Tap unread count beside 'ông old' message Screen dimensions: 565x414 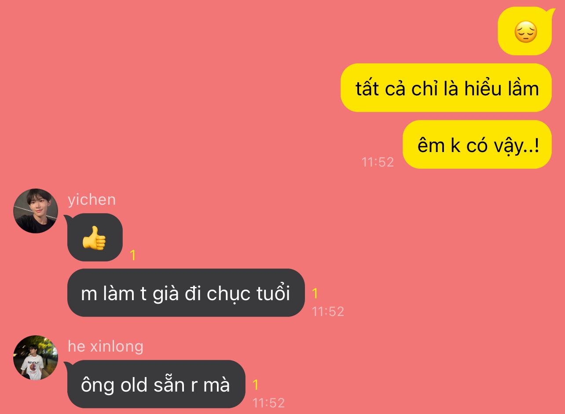(x=255, y=385)
